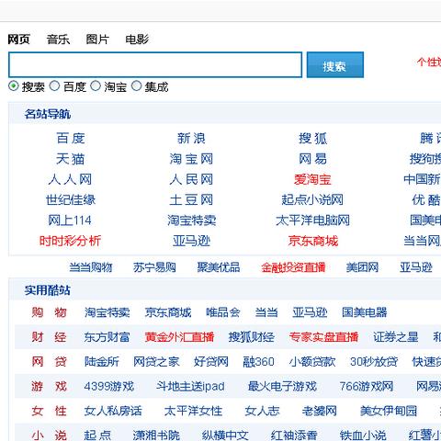The width and height of the screenshot is (441, 441).
Task: Click the blue 搜索 button
Action: [x=335, y=64]
